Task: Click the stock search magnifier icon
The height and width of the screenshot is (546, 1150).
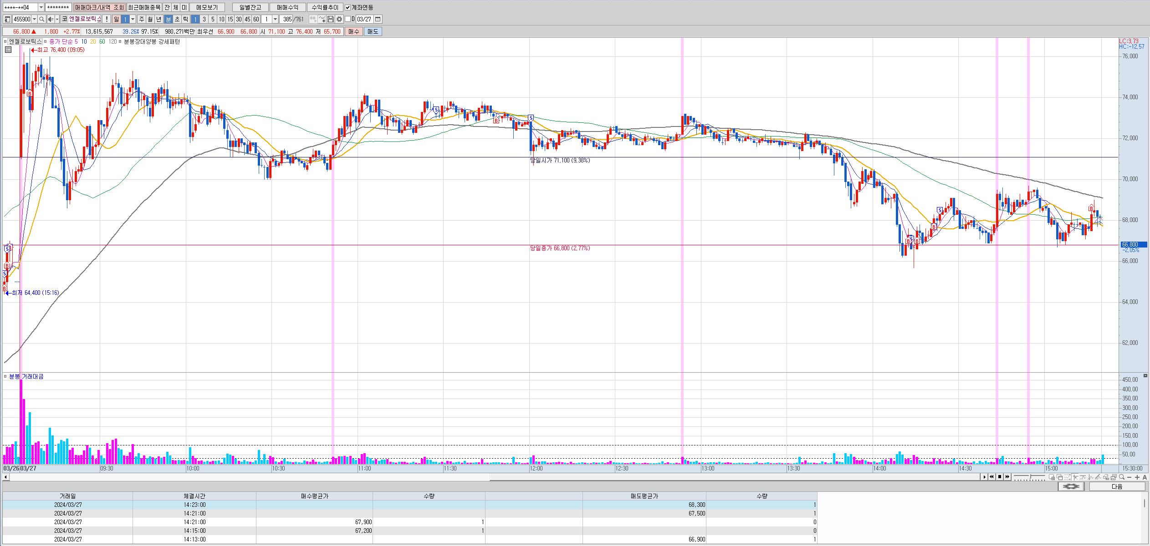Action: tap(41, 19)
